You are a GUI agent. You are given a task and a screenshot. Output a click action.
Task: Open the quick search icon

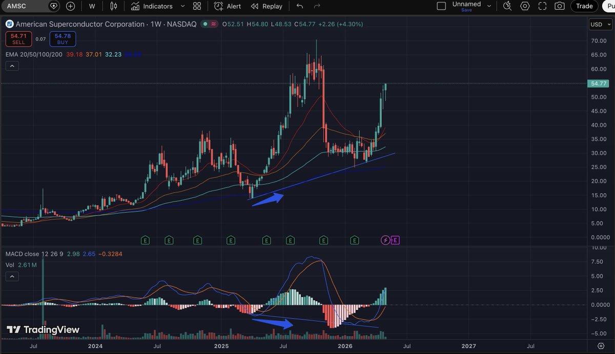point(507,6)
